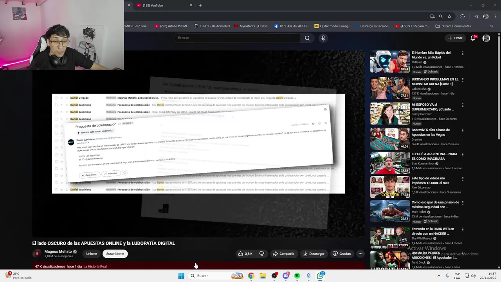Image resolution: width=501 pixels, height=282 pixels.
Task: Open options for Mark Rober prison video
Action: (463, 203)
